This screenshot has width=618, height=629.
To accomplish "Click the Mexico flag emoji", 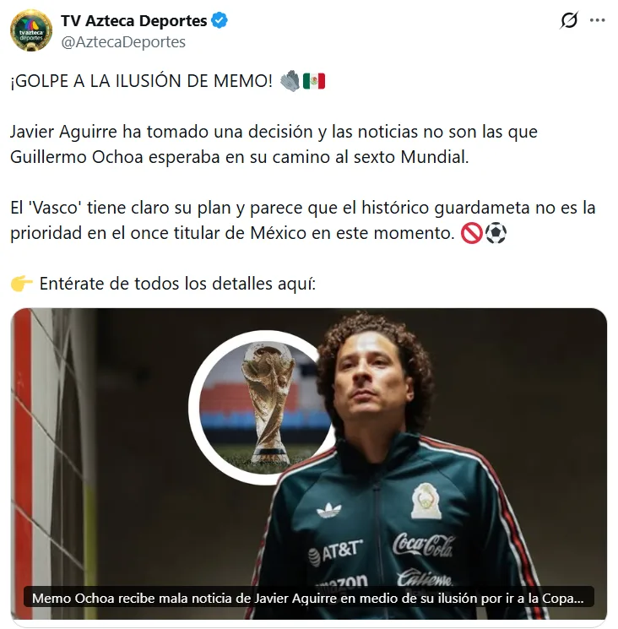I will tap(314, 81).
